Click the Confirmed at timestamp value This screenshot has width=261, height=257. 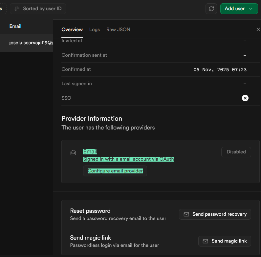[x=220, y=69]
